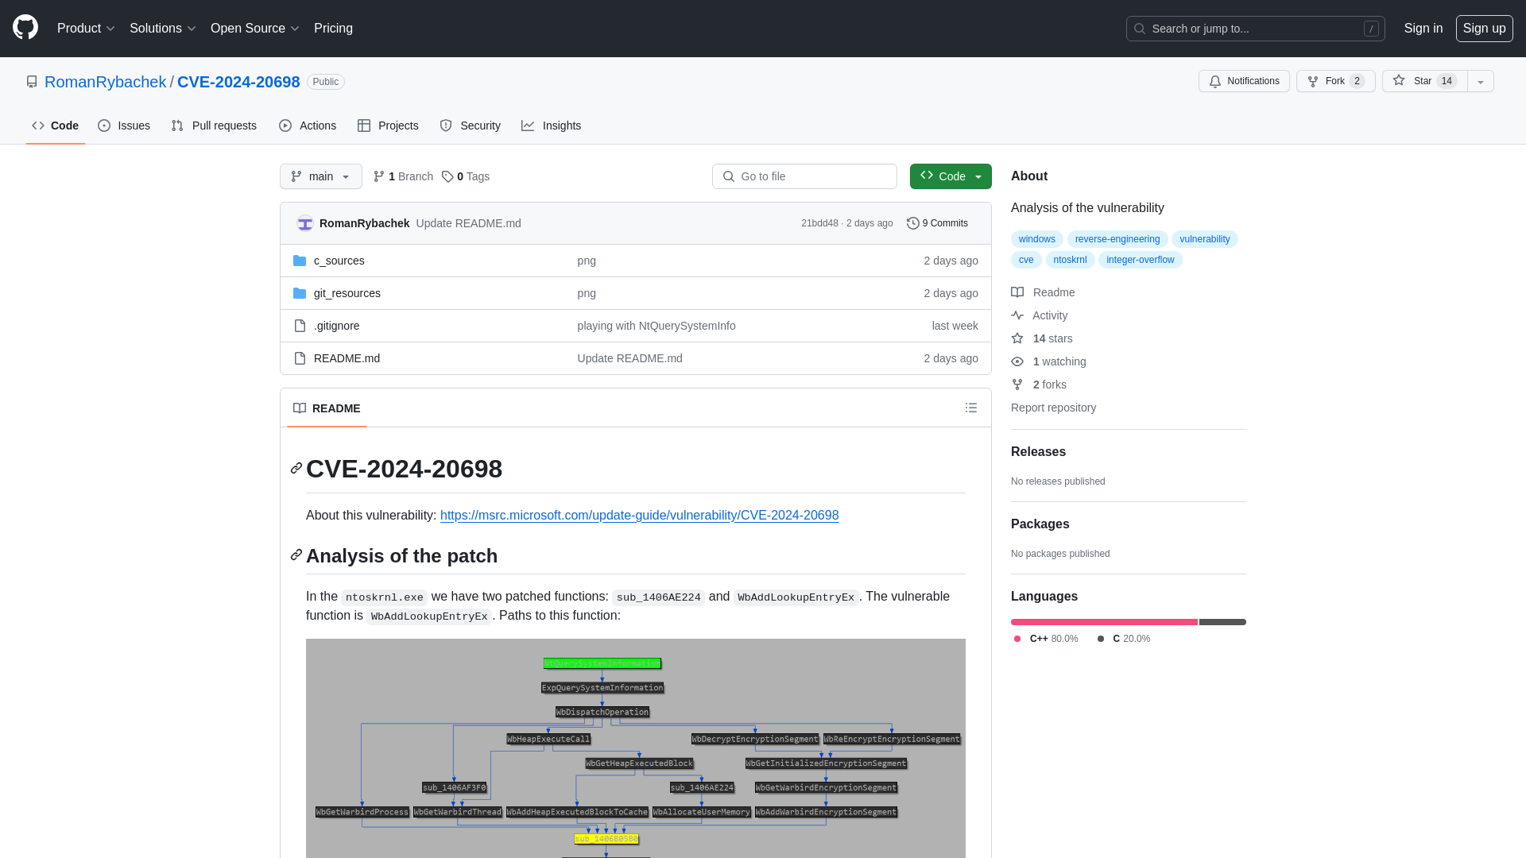Click the book icon in README tab header
The image size is (1526, 858).
(300, 408)
